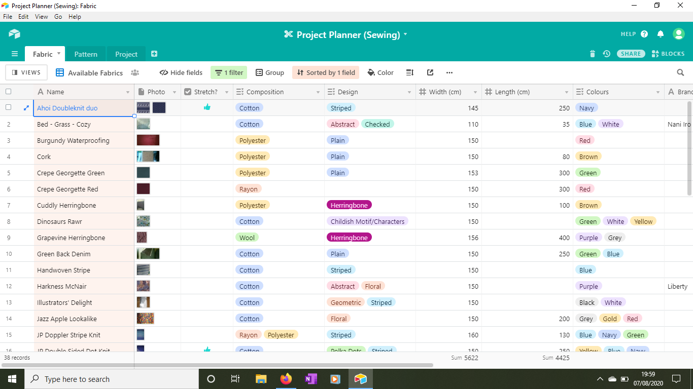
Task: Open the table list hamburger menu
Action: click(15, 54)
